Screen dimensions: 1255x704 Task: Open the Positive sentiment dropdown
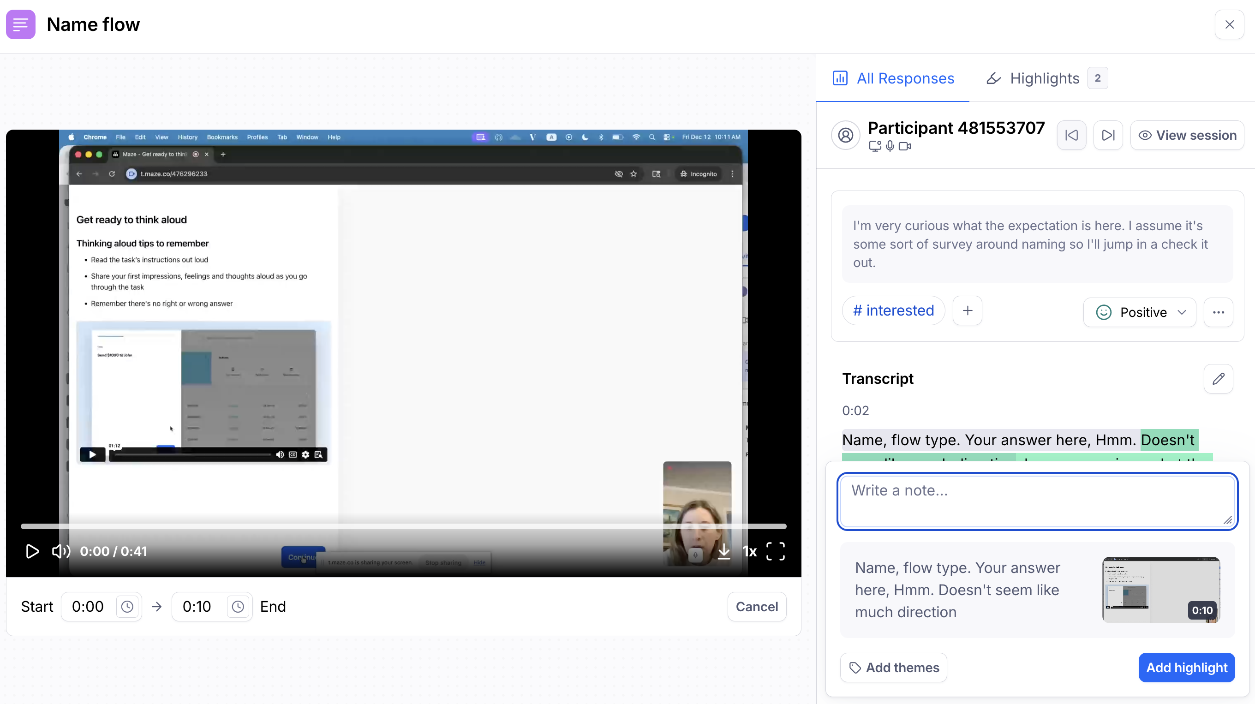[1140, 312]
